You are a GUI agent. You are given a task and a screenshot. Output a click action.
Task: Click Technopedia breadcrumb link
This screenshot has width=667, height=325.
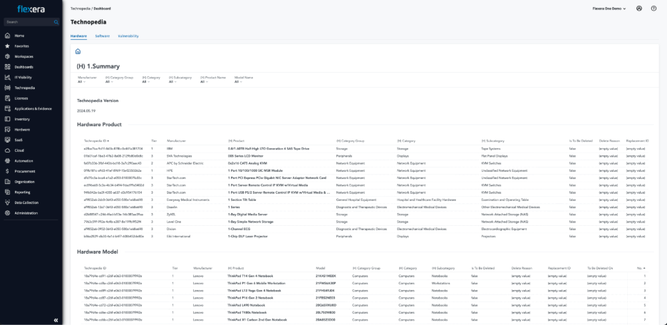[x=80, y=9]
